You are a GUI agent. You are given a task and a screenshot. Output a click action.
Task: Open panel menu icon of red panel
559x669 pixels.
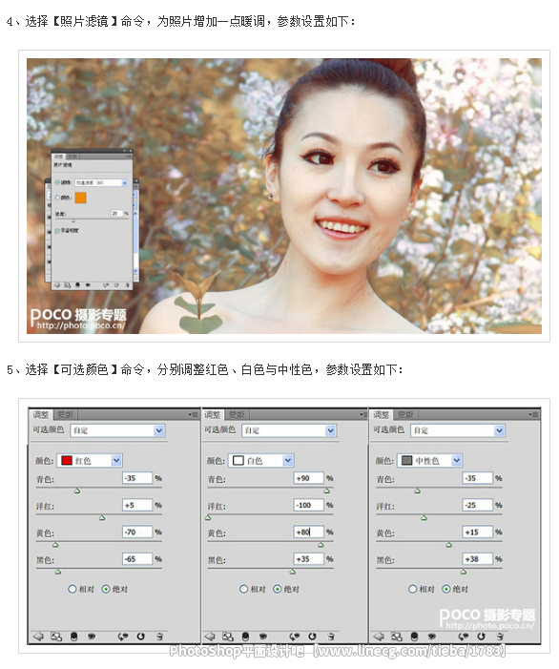point(193,415)
